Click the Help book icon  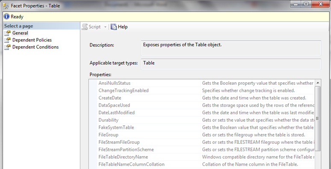pyautogui.click(x=114, y=27)
